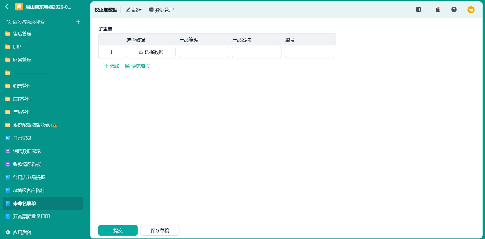
Task: Focus the 产品编码 input field
Action: click(204, 52)
